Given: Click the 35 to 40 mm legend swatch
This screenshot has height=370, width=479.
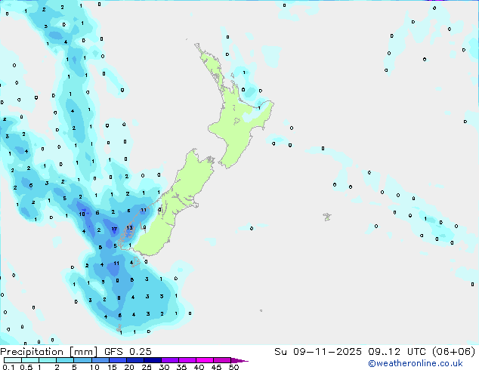Looking at the screenshot, I should 187,360.
